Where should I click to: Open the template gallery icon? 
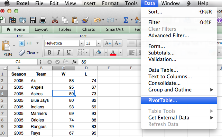[x=12, y=20]
